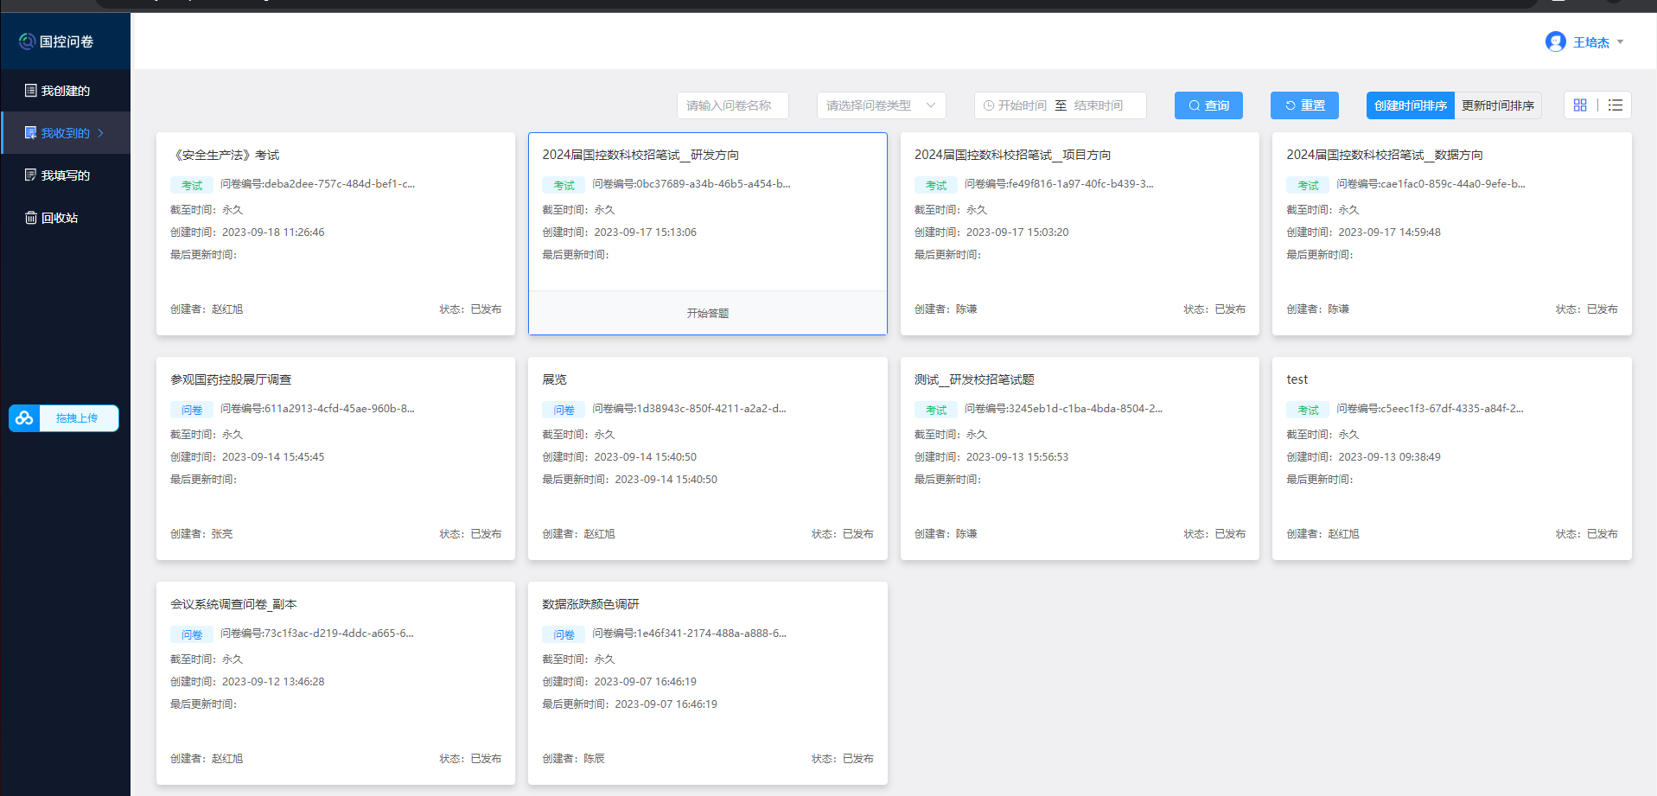This screenshot has height=796, width=1657.
Task: Open the 我创建的 menu
Action: [65, 91]
